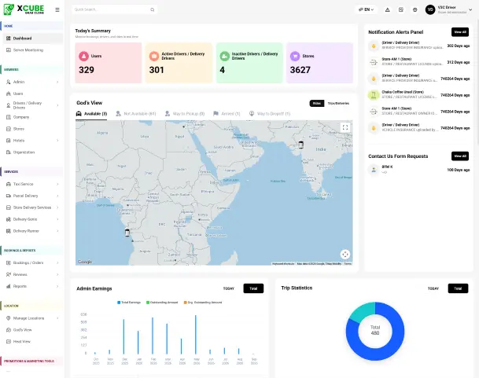Select the vehicle marker near India

(301, 145)
